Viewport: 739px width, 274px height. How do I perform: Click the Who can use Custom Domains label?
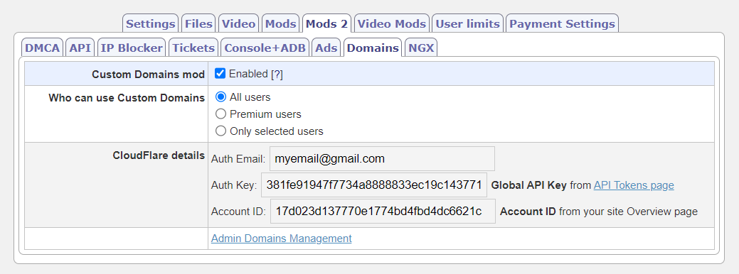pyautogui.click(x=127, y=98)
